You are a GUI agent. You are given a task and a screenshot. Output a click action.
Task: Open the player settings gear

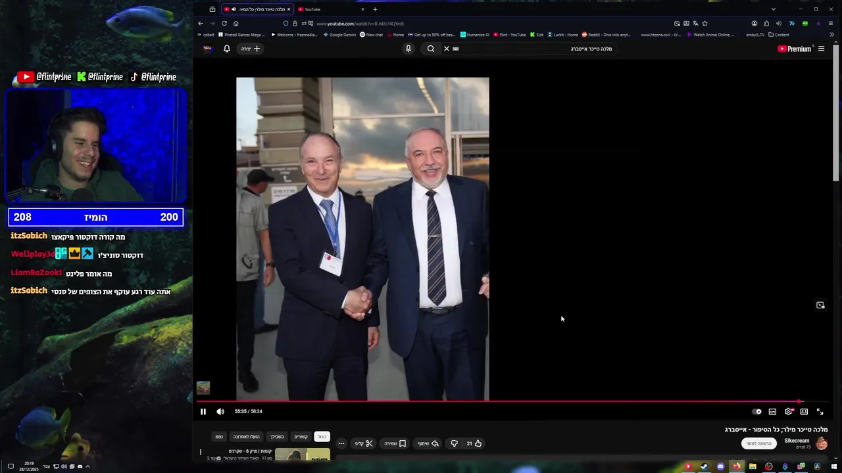click(788, 412)
